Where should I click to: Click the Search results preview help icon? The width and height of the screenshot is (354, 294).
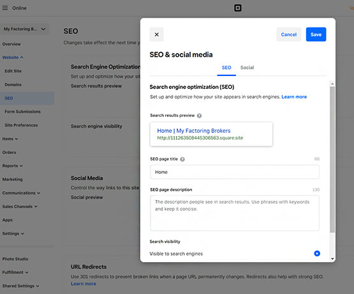pyautogui.click(x=199, y=116)
